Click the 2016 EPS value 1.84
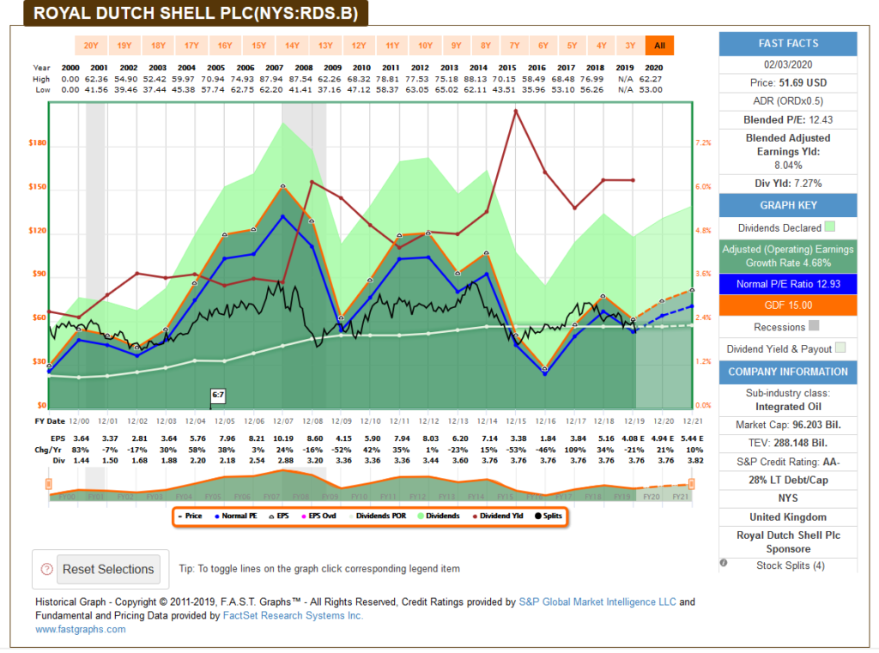 [548, 438]
